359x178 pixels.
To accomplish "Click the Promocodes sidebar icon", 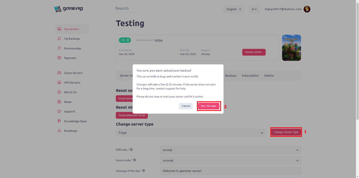I will 59,48.
